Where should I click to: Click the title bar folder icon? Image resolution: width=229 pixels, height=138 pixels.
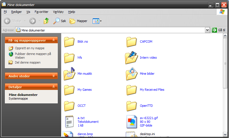(x=4, y=5)
